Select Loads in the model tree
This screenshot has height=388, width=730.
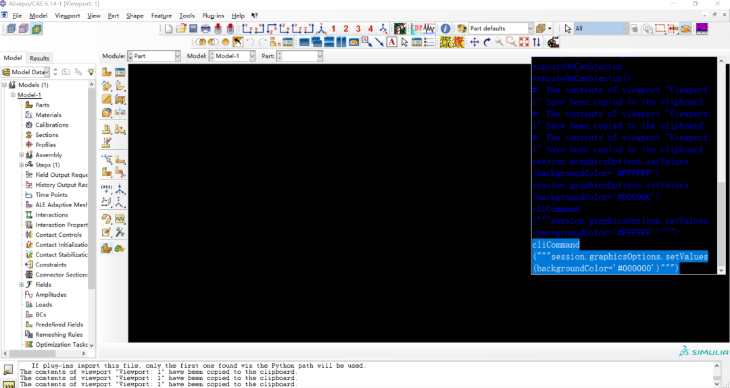click(44, 304)
